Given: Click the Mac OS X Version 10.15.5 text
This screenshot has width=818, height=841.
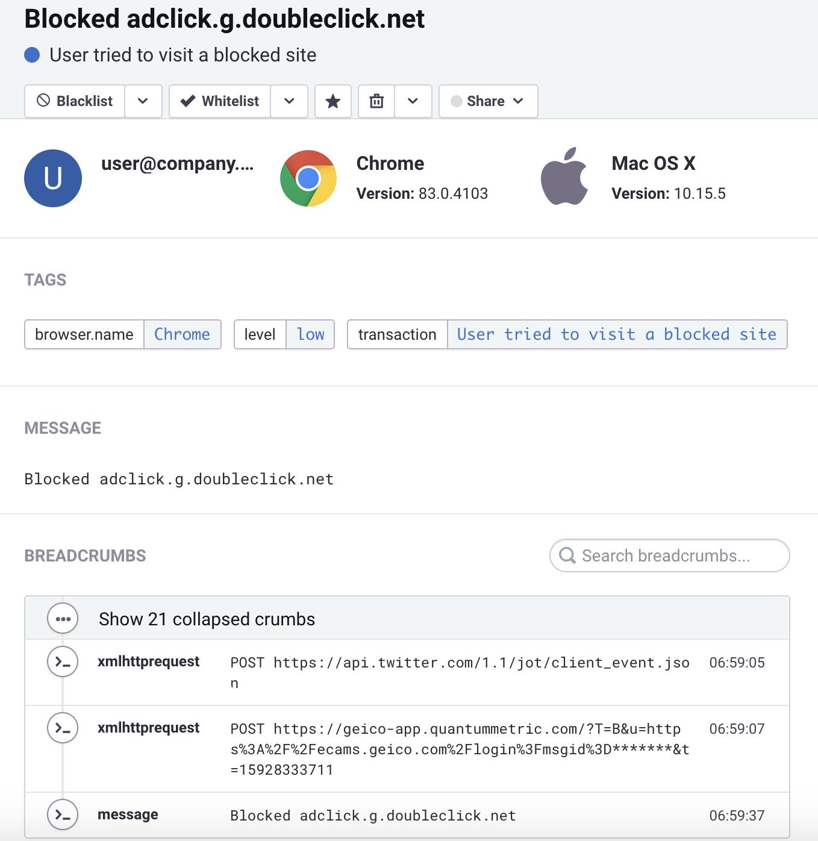Looking at the screenshot, I should [669, 193].
